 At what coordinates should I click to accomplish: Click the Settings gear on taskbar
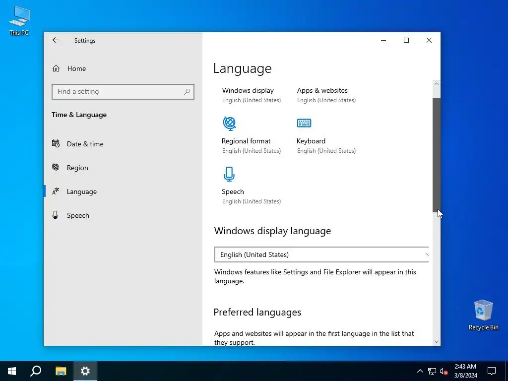[85, 371]
